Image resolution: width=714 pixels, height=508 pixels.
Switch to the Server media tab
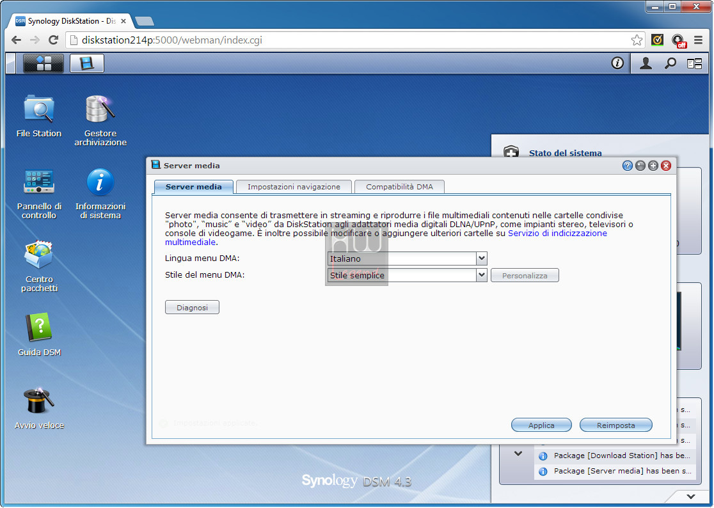[x=193, y=187]
